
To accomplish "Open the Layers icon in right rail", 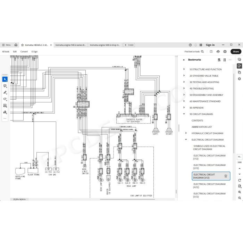I will click(x=240, y=79).
